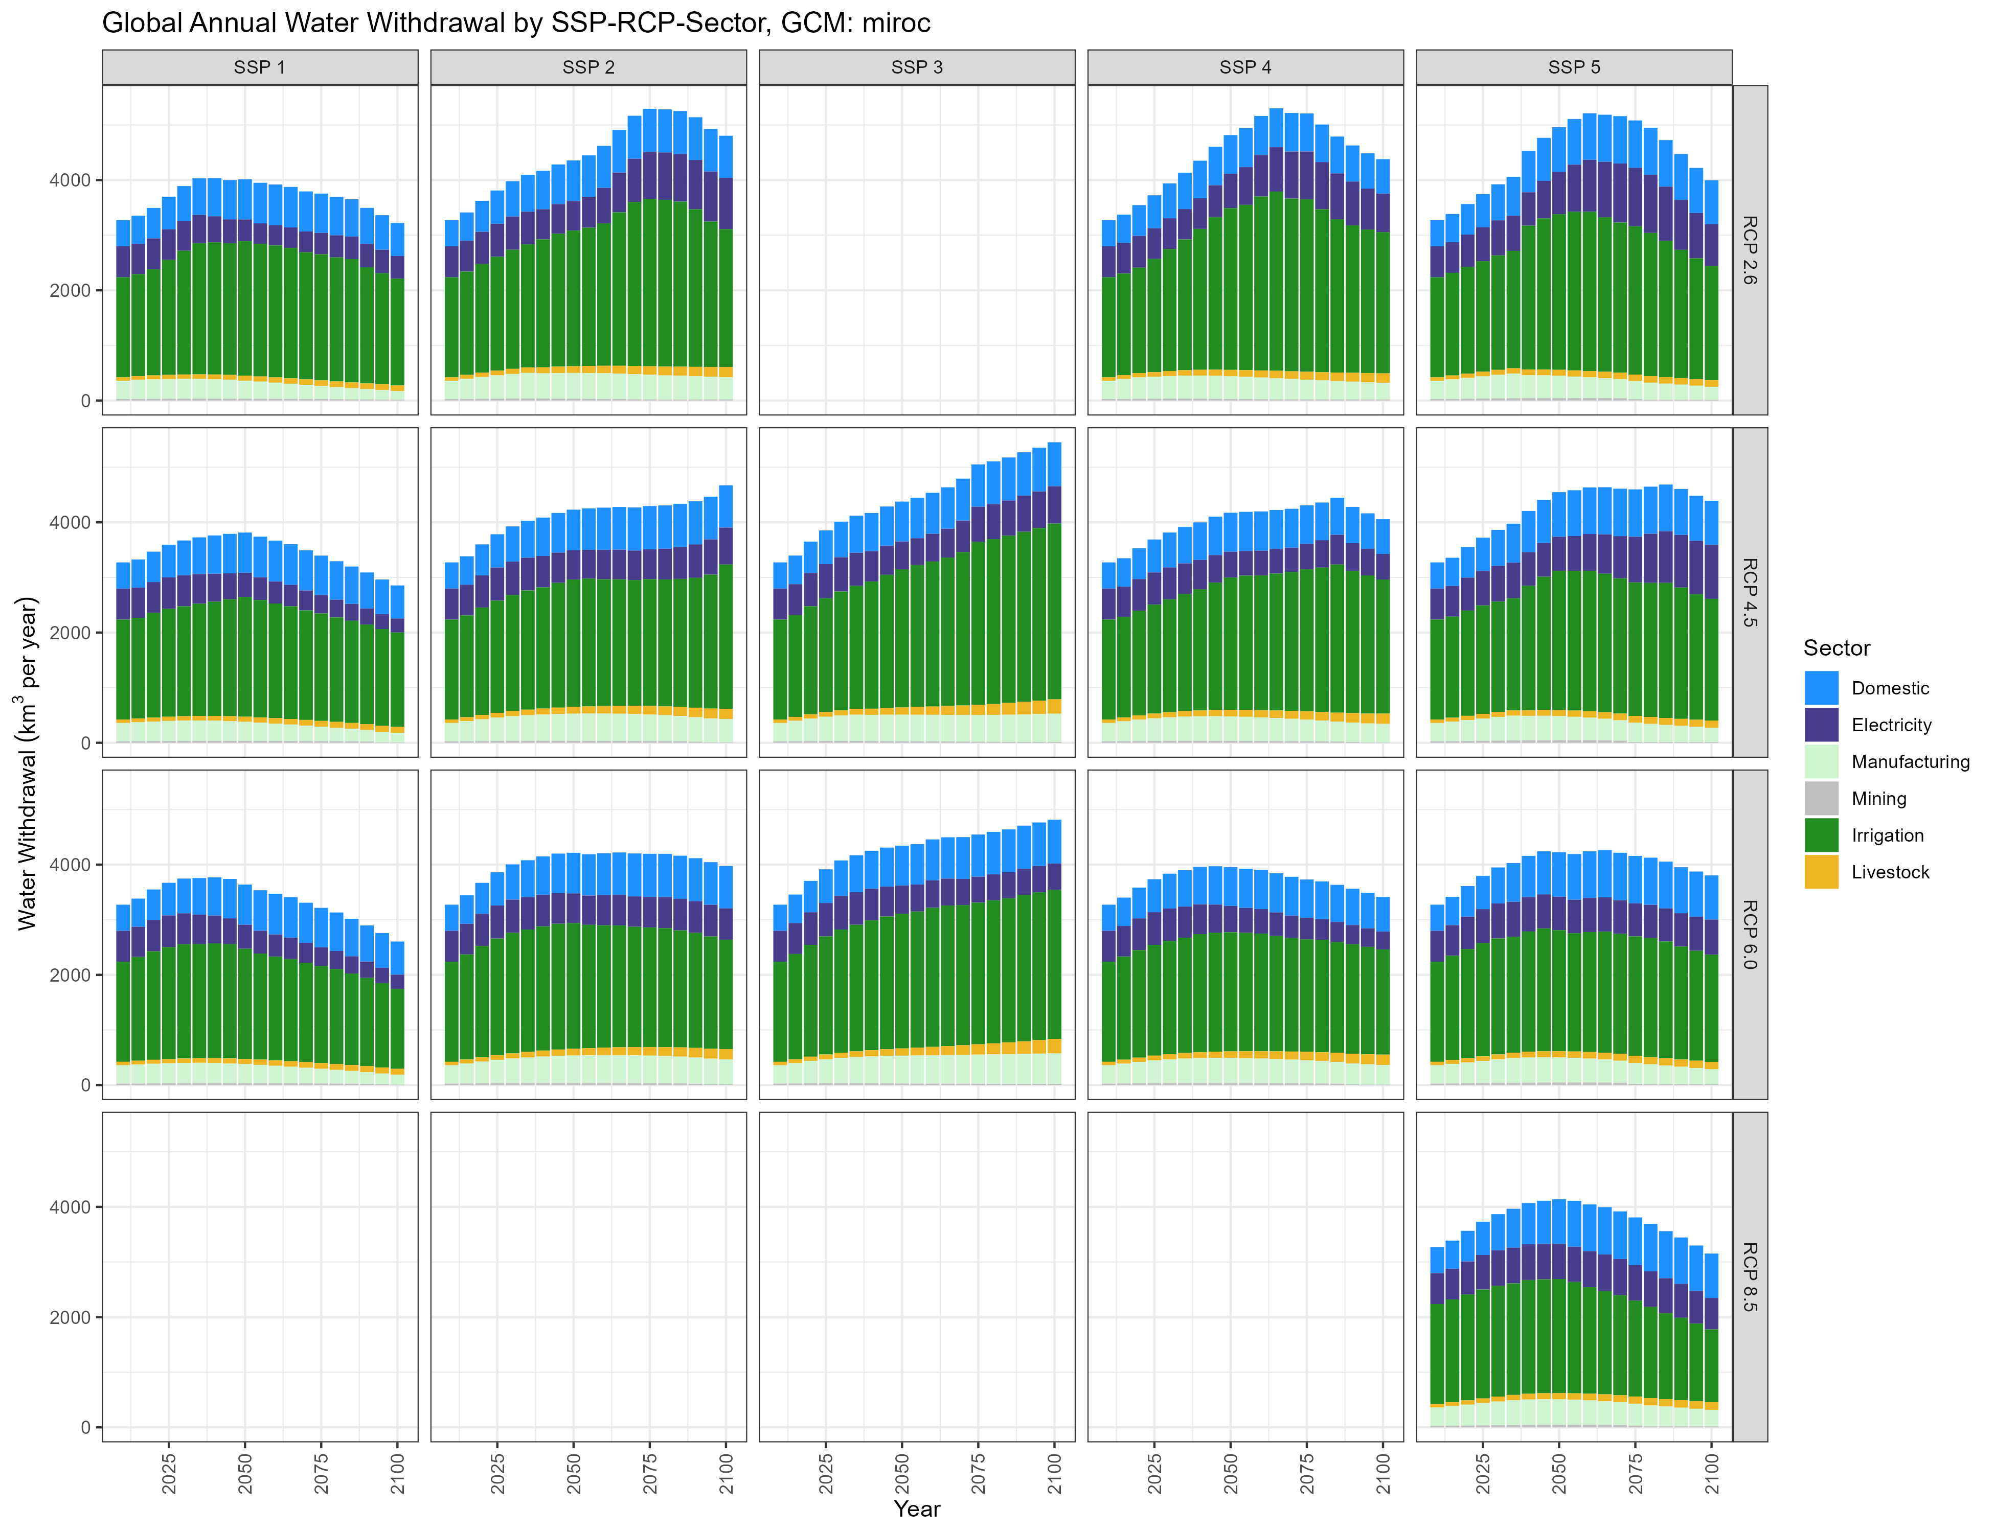Image resolution: width=1994 pixels, height=1533 pixels.
Task: Click the chart title Global Annual Water Withdrawal
Action: [x=517, y=23]
